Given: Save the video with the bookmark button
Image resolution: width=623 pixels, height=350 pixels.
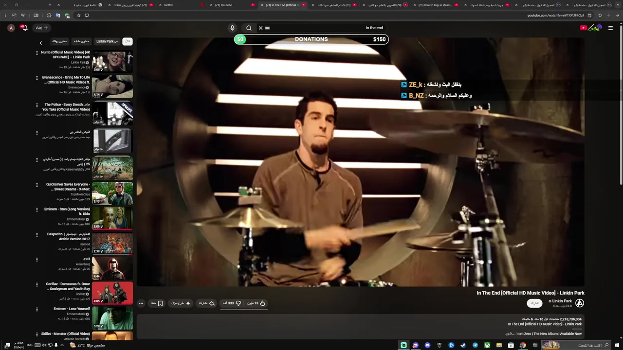Looking at the screenshot, I should [157, 303].
